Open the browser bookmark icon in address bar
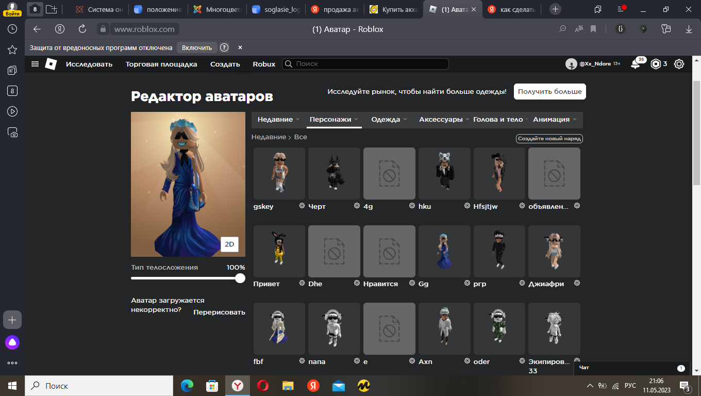The height and width of the screenshot is (396, 701). pyautogui.click(x=593, y=29)
